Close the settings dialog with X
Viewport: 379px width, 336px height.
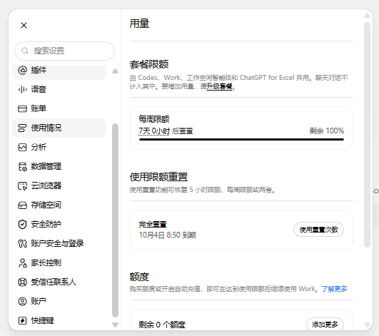click(x=24, y=26)
